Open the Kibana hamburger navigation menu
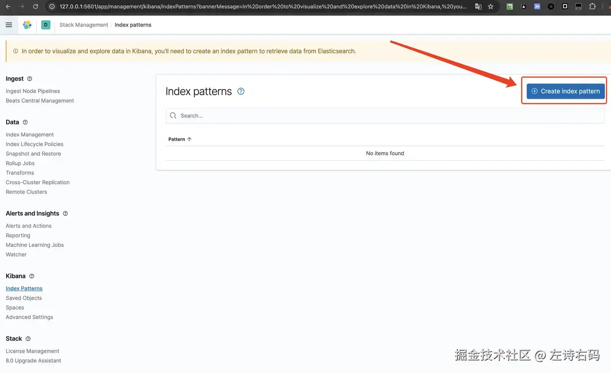The image size is (611, 373). coord(9,25)
